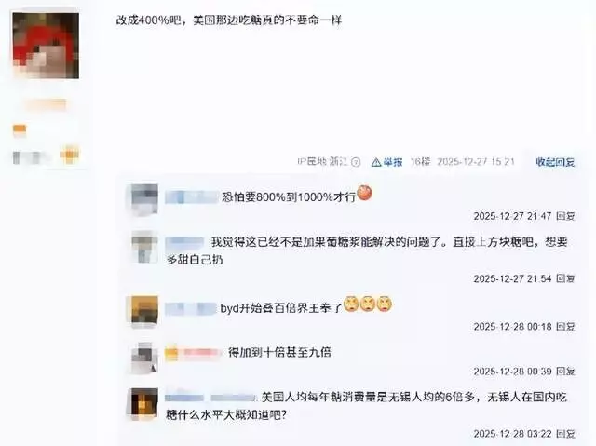Open avatar of the byd百倍界王拳 commenter
Screen dimensions: 596x446
click(144, 311)
